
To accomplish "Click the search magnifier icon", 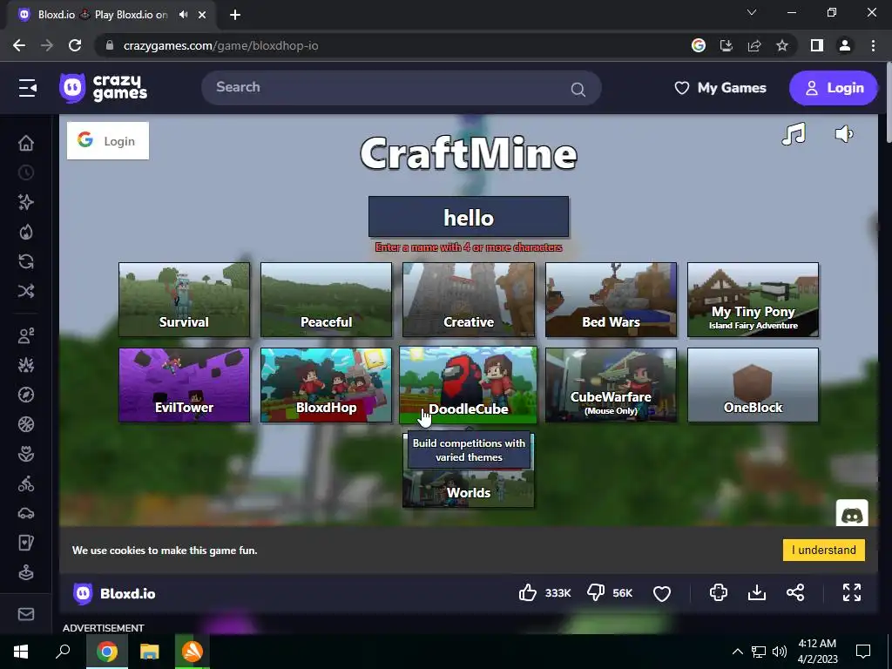I will (578, 90).
